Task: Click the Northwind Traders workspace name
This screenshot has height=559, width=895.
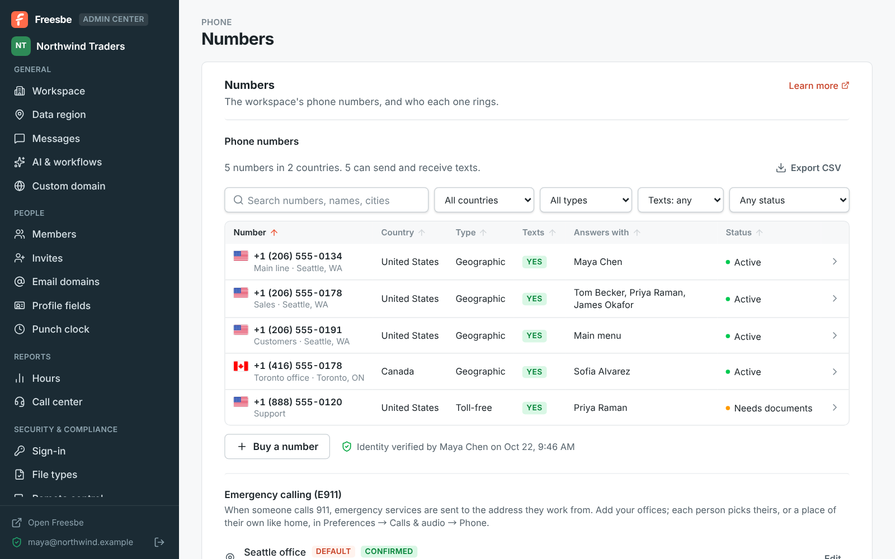Action: pos(81,46)
